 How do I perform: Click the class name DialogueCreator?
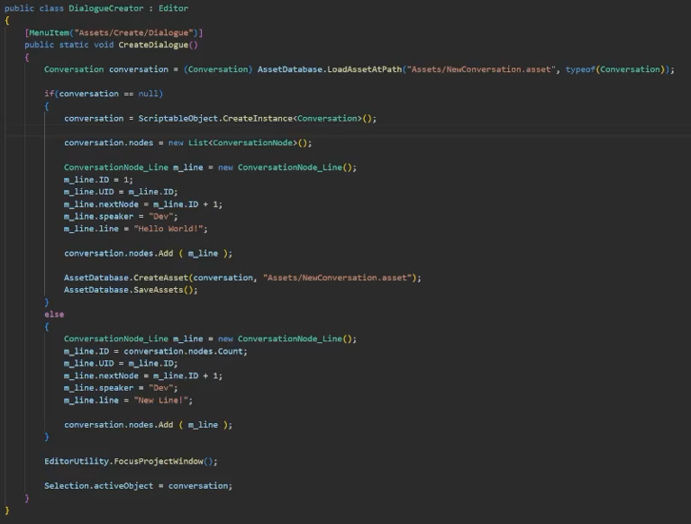click(x=105, y=8)
